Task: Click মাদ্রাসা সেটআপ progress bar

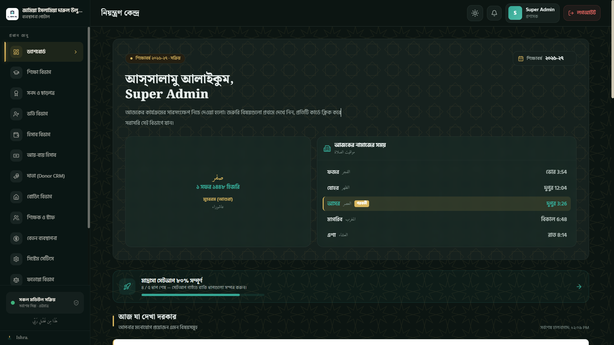Action: 203,295
